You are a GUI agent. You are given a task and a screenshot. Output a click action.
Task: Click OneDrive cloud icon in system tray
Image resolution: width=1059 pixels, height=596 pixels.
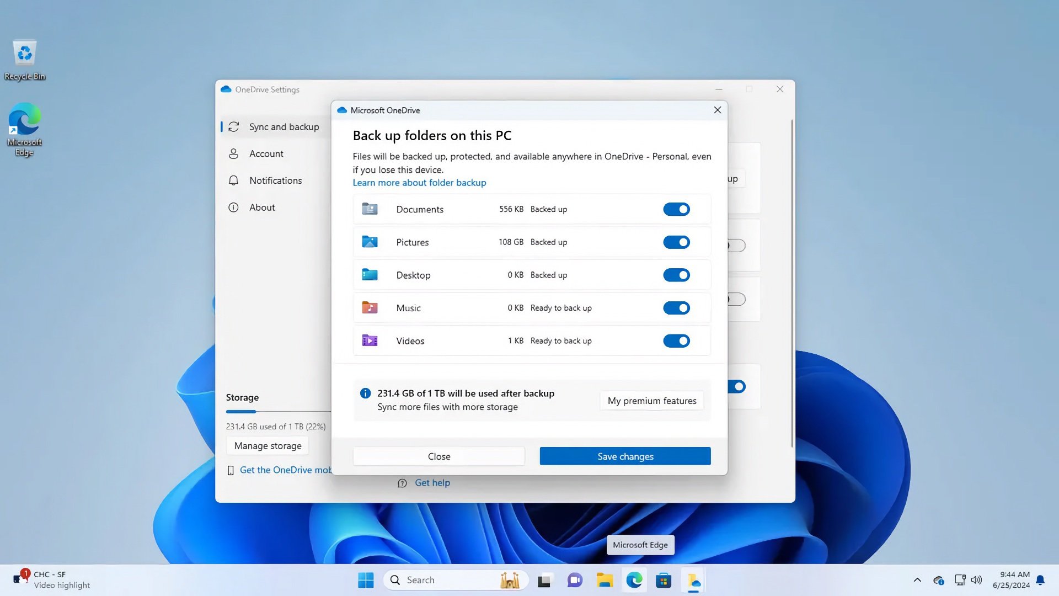pyautogui.click(x=939, y=581)
